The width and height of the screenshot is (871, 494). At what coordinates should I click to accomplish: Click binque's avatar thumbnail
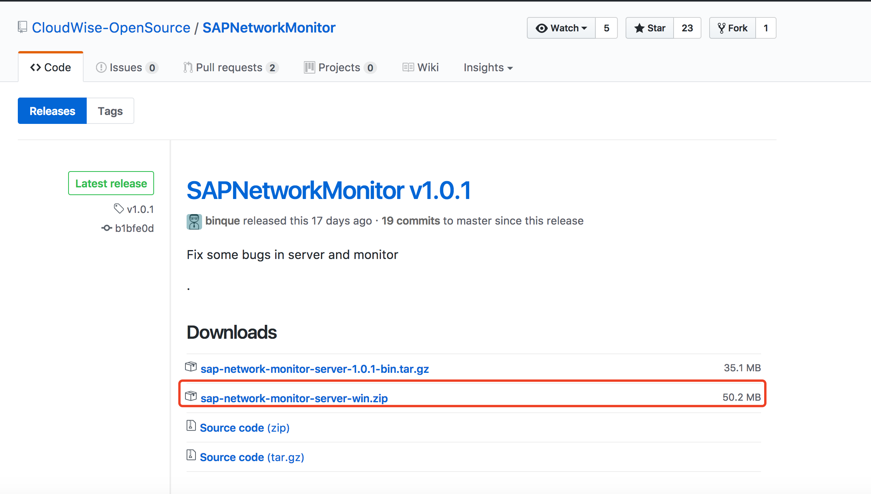click(194, 221)
